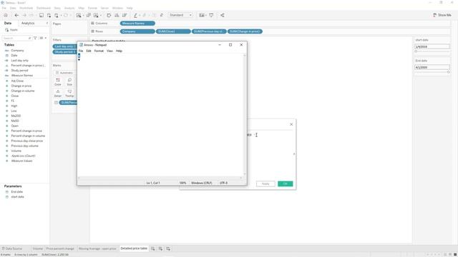Click the Redo forward arrow in toolbar

(x=24, y=15)
